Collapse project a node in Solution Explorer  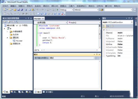4,29
